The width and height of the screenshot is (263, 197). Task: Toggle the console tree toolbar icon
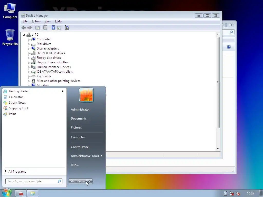point(37,27)
